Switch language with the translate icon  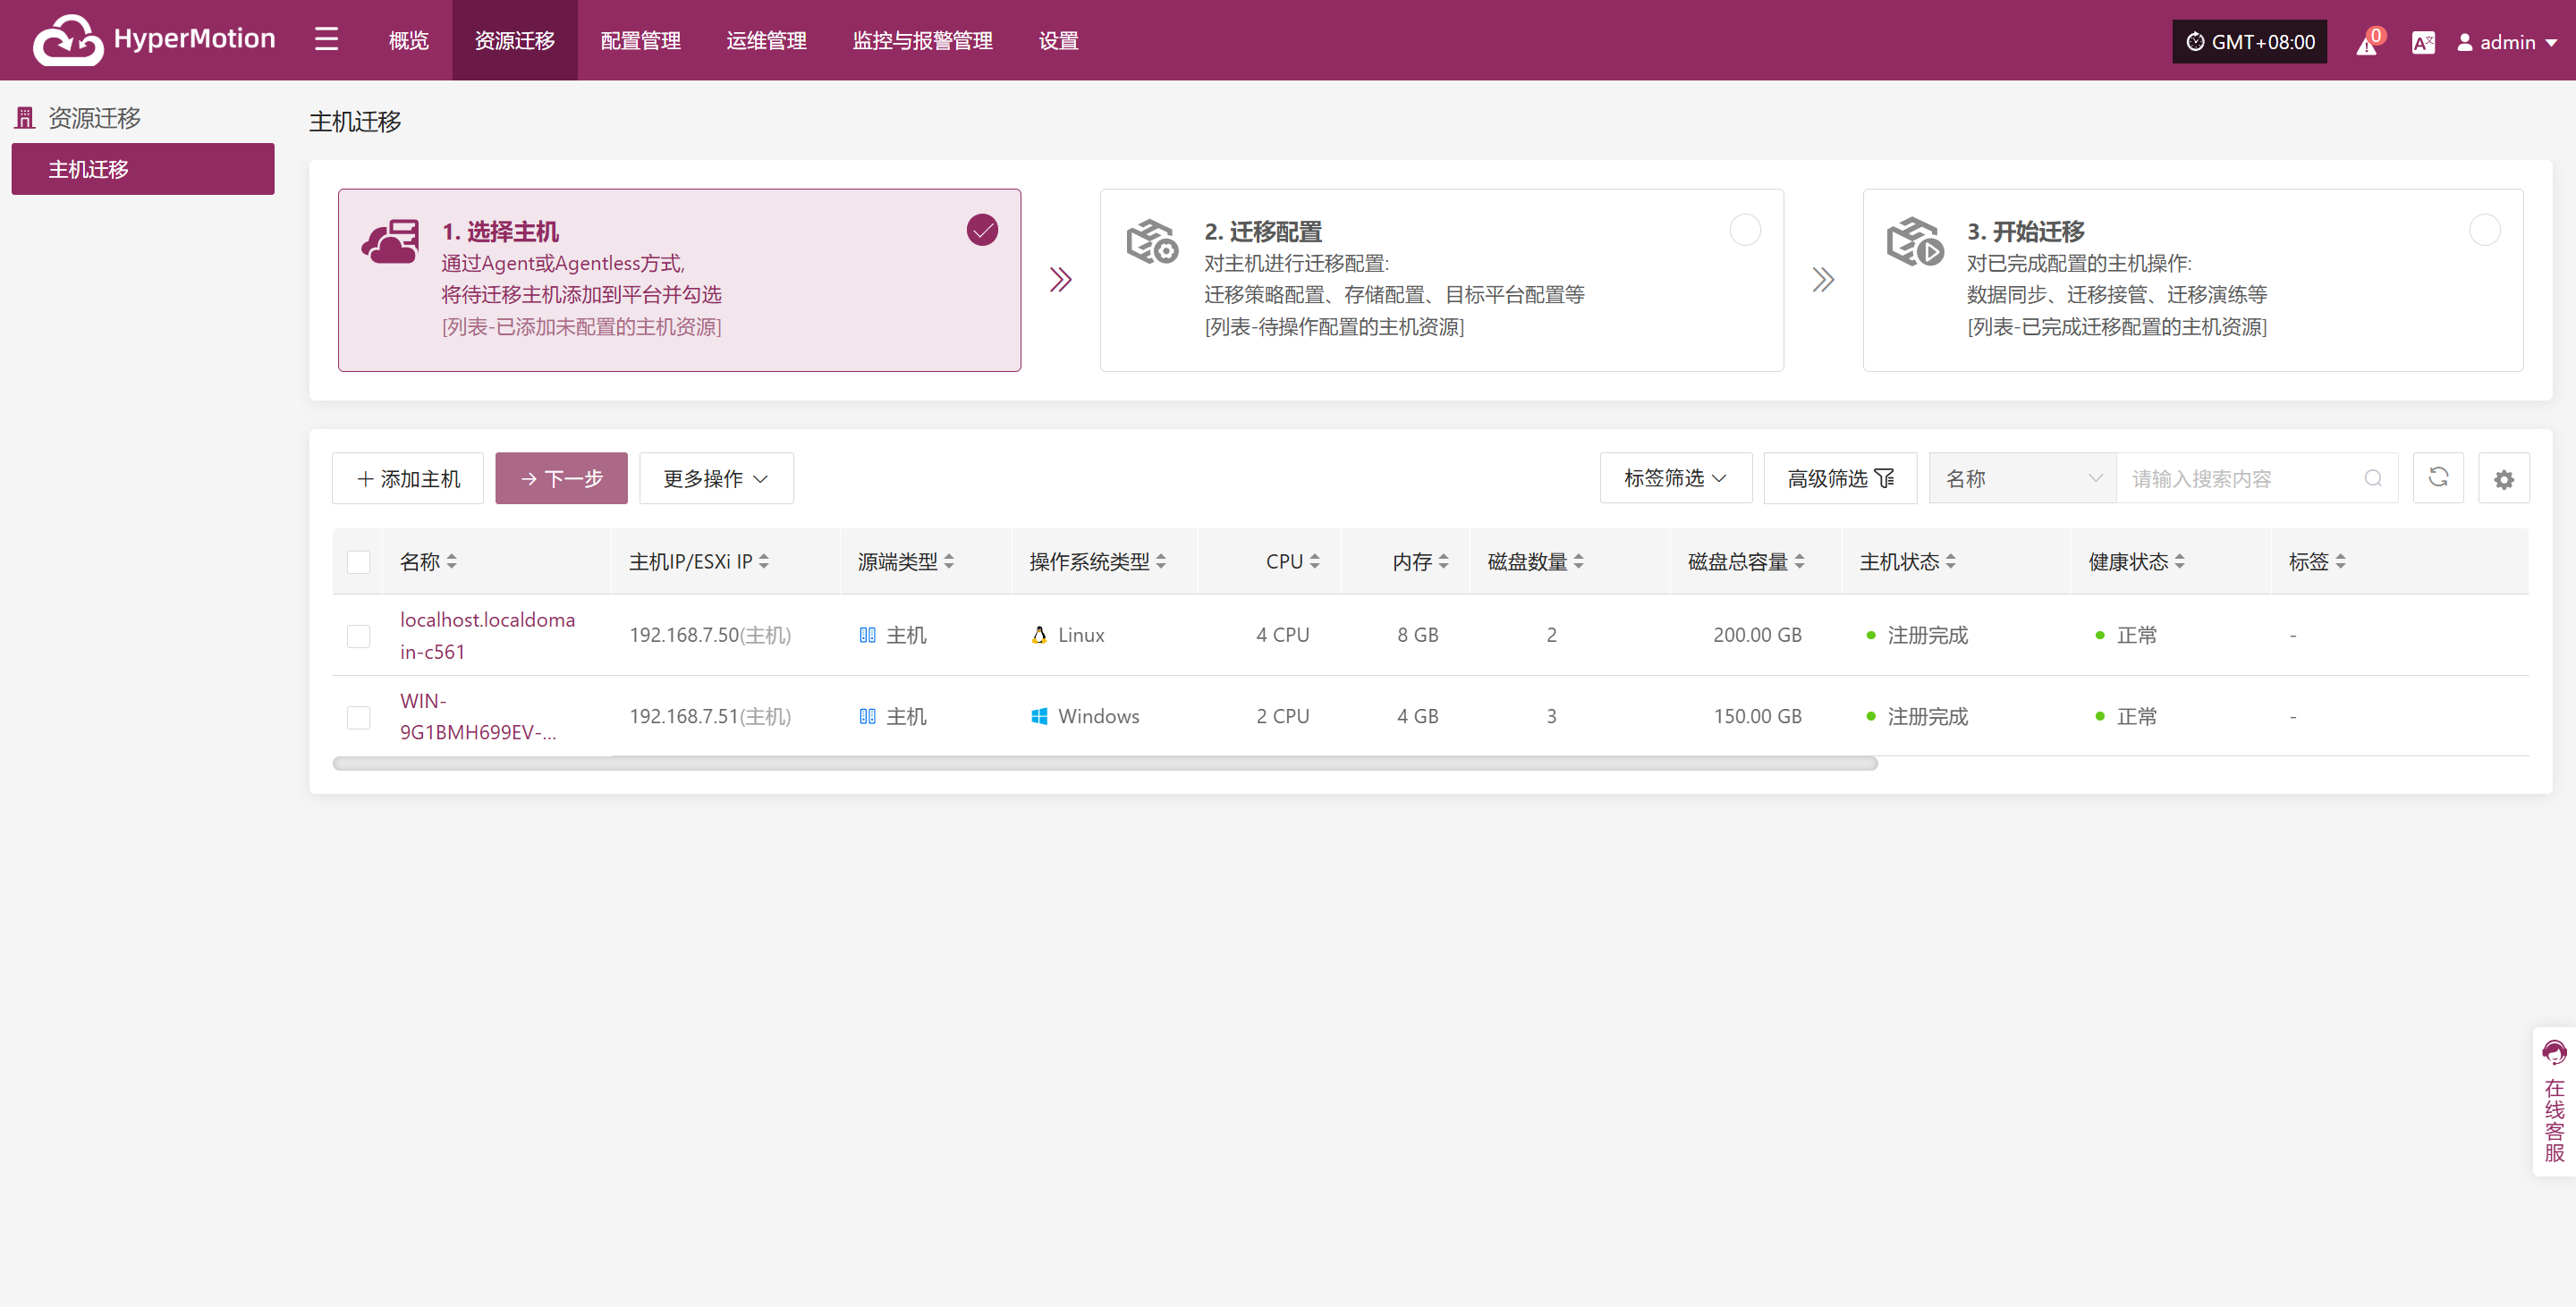point(2423,42)
